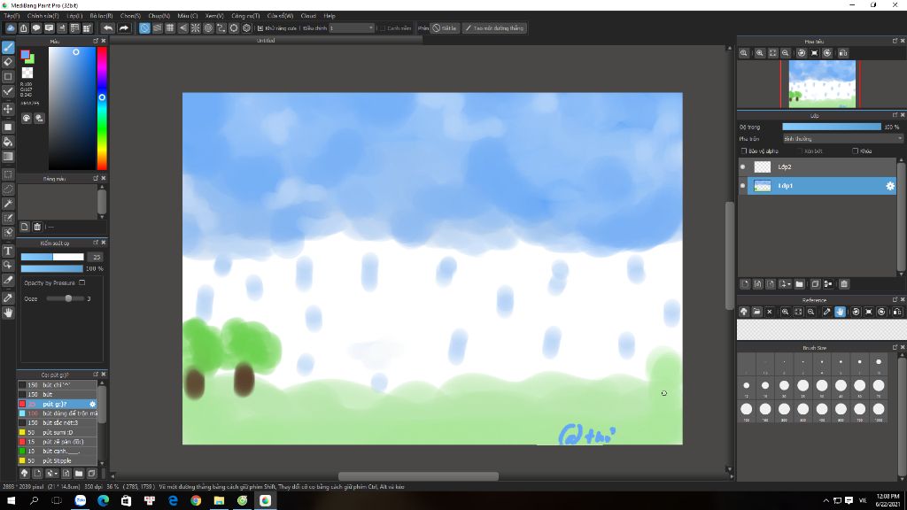Open the Hiệu chỉnh correction dropdown

coord(352,27)
